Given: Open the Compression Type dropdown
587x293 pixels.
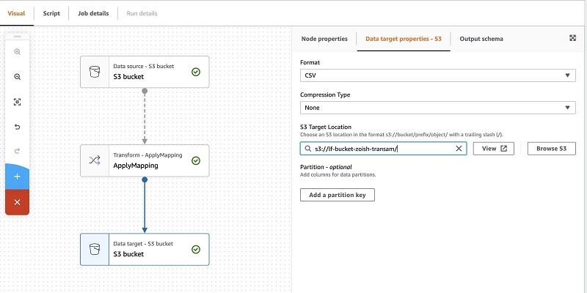Looking at the screenshot, I should (x=437, y=108).
